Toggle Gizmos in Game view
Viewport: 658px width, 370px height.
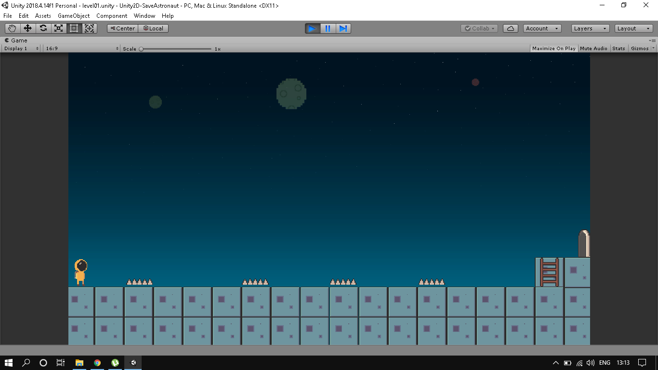tap(640, 48)
